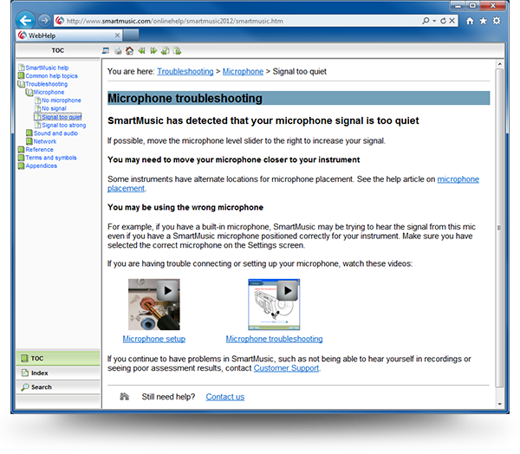Image resolution: width=520 pixels, height=454 pixels.
Task: Go to previous topic with green left arrows
Action: tap(141, 51)
